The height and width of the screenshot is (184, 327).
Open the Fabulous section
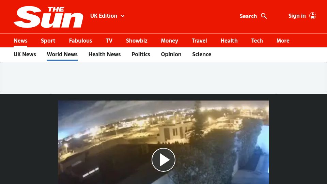(80, 41)
